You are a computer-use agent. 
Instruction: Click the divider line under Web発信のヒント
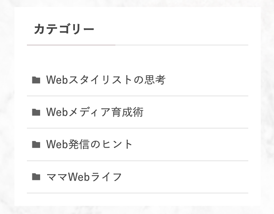click(138, 161)
